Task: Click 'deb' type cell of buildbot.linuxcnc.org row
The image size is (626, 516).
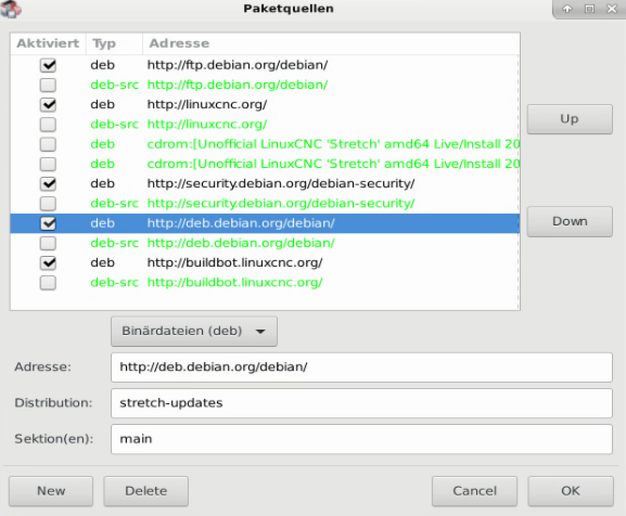Action: (x=103, y=263)
